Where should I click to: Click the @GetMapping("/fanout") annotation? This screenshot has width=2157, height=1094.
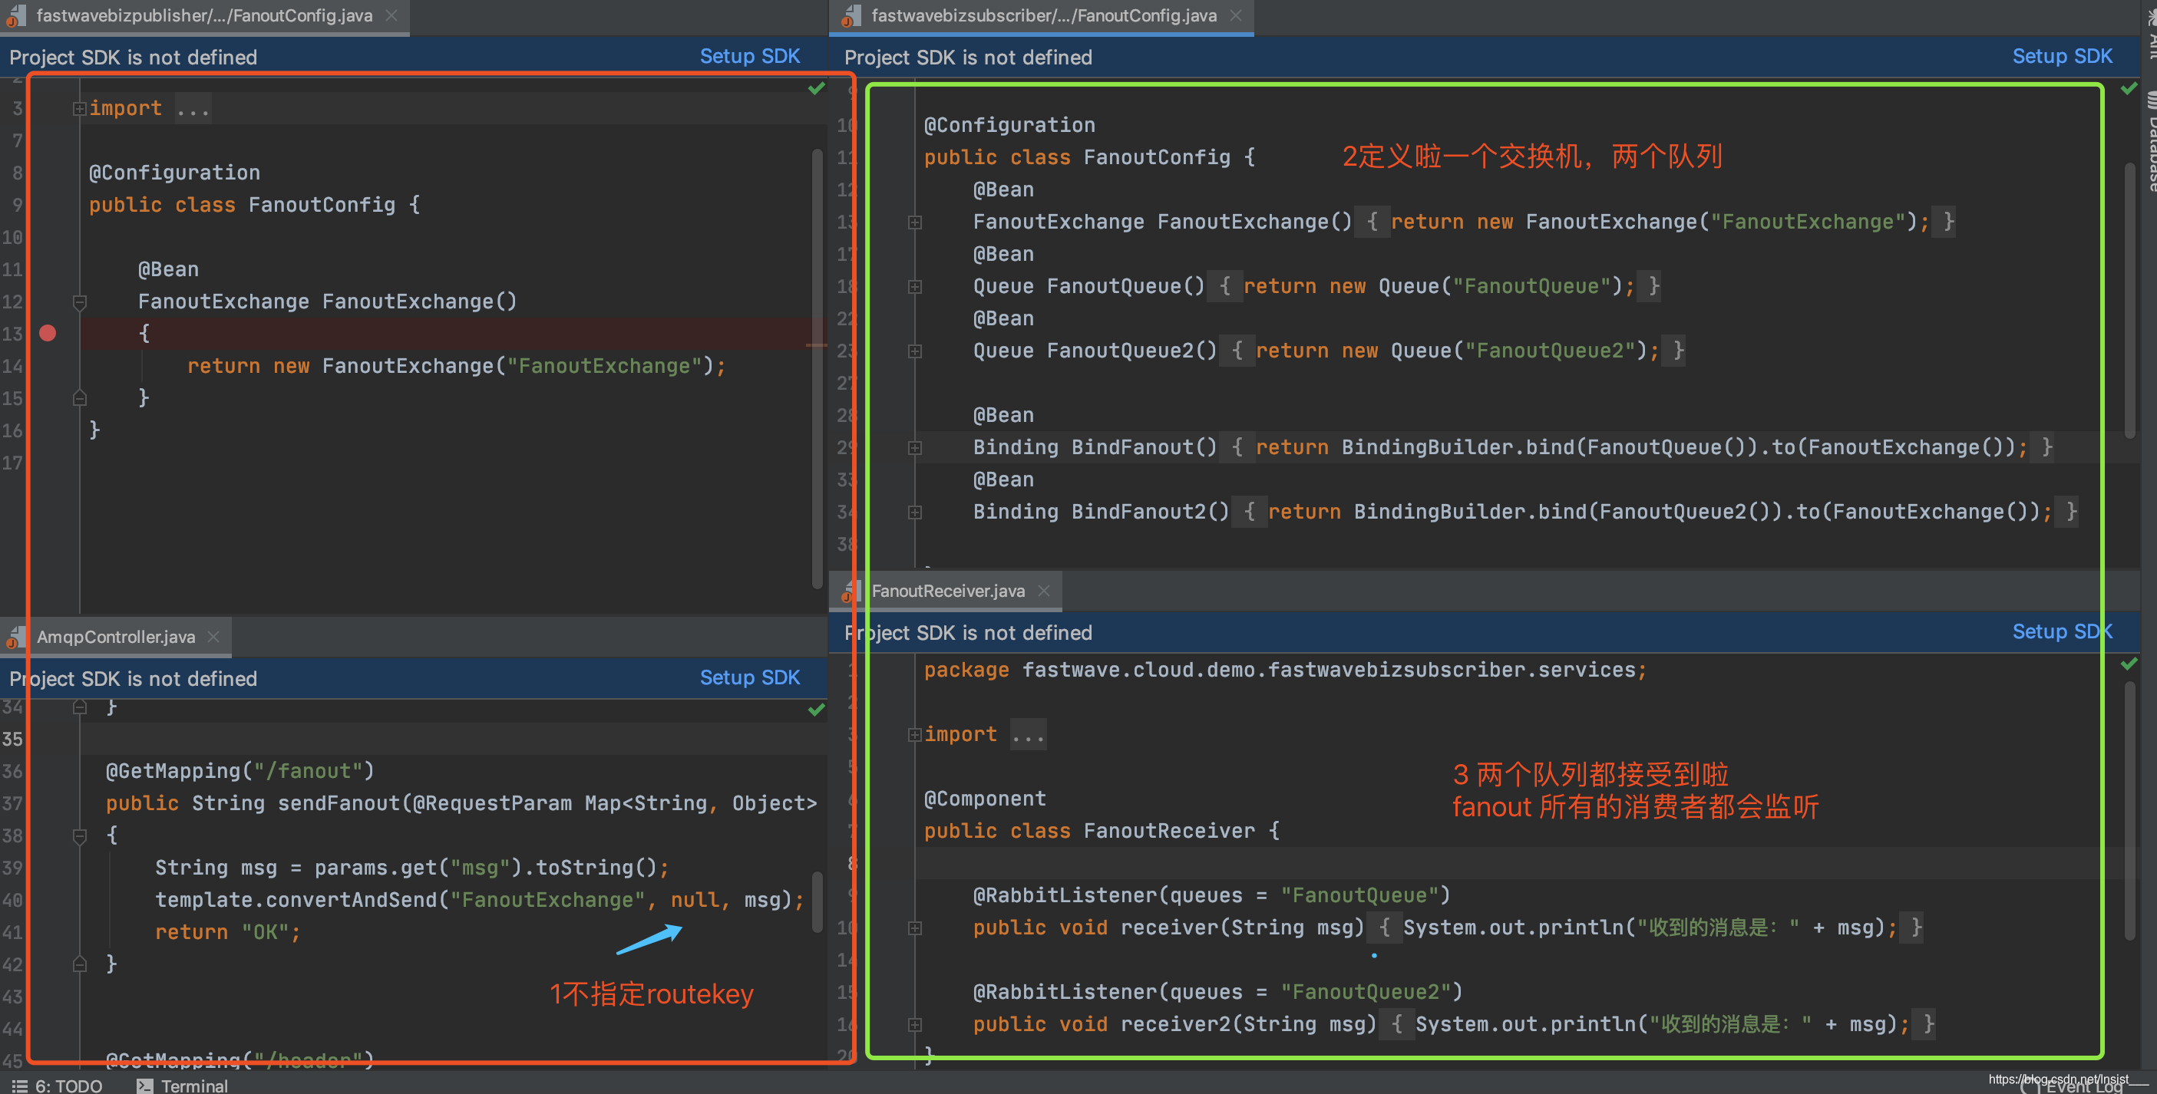[239, 771]
